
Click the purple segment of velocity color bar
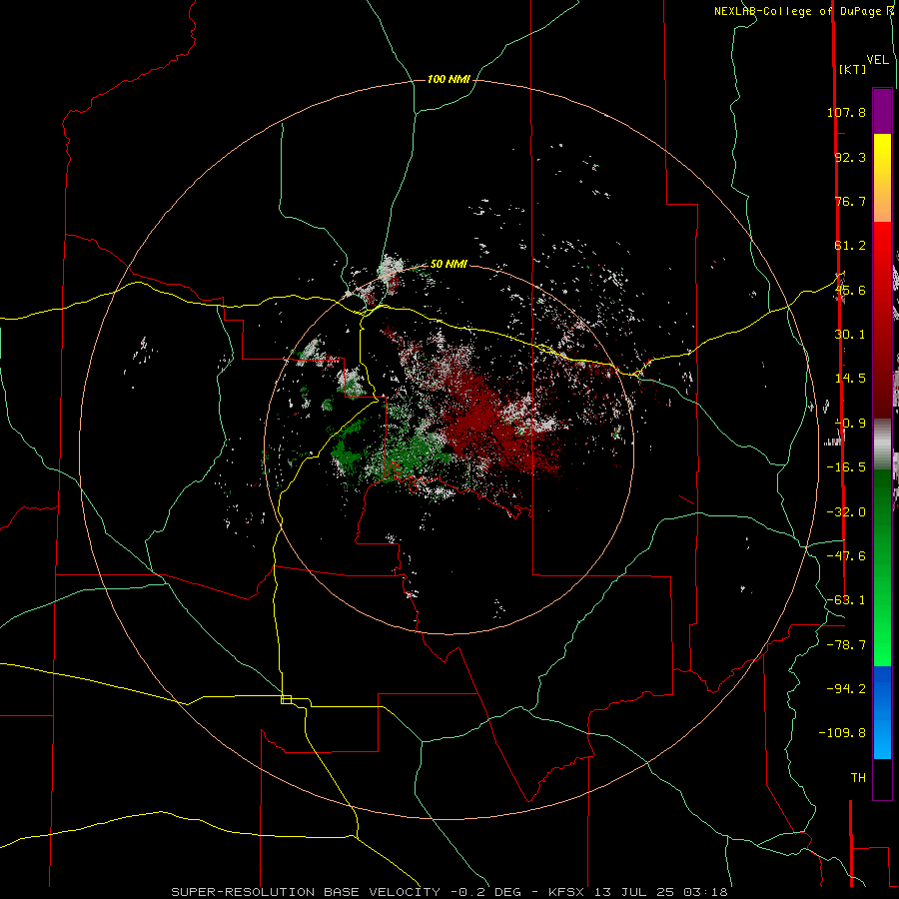click(882, 111)
